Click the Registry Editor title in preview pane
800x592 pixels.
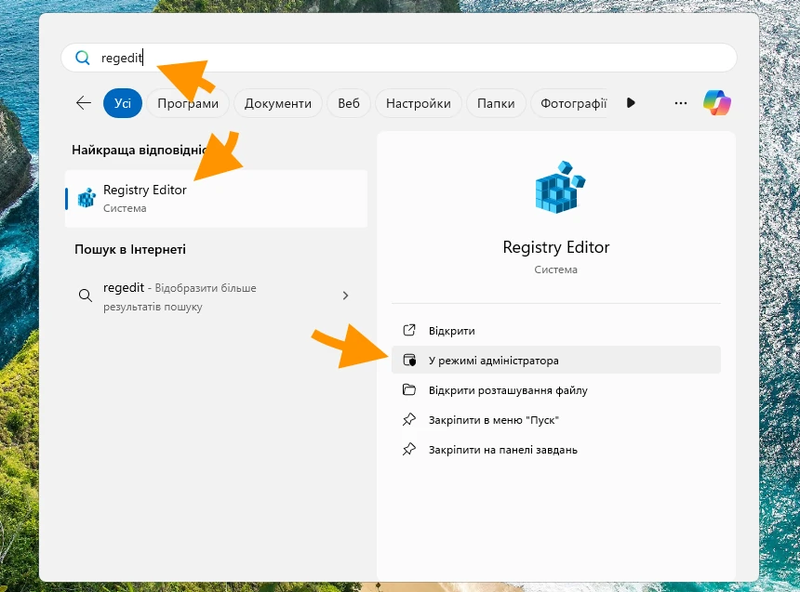coord(556,247)
